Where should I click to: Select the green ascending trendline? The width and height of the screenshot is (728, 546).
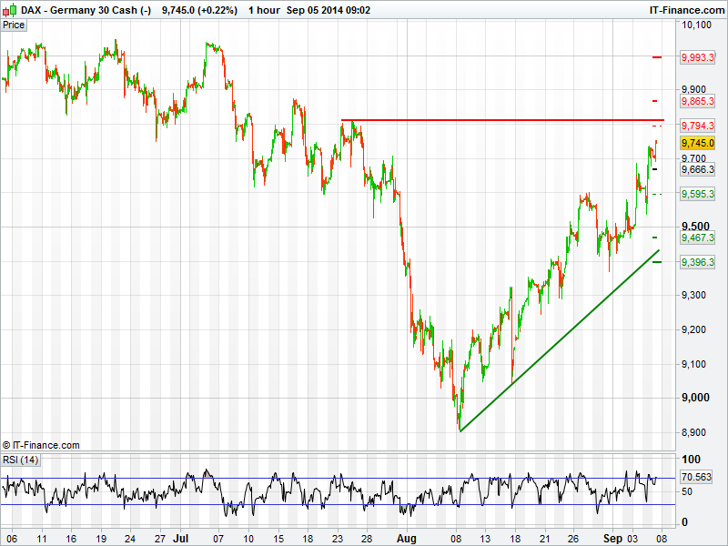(555, 343)
